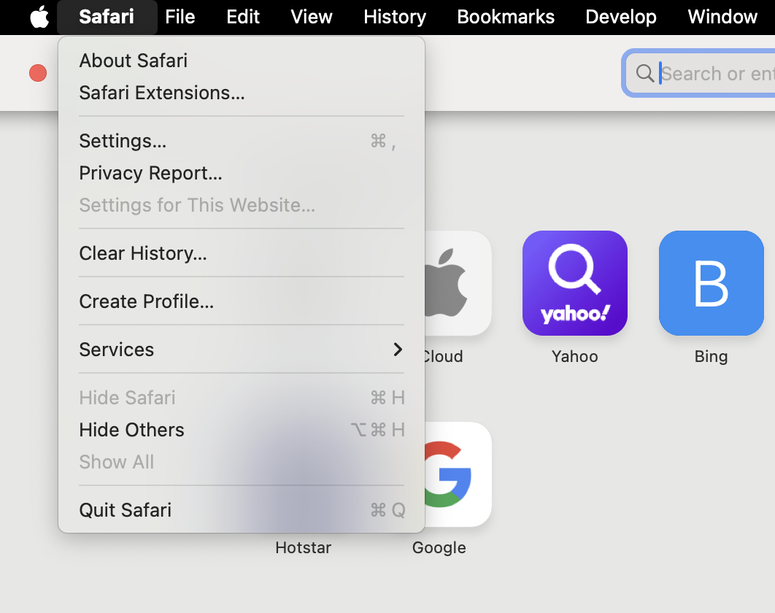Viewport: 775px width, 613px height.
Task: Choose Quit Safari
Action: tap(242, 510)
